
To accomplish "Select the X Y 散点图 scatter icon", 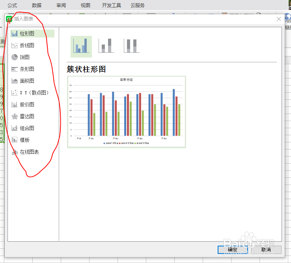I will pyautogui.click(x=15, y=93).
